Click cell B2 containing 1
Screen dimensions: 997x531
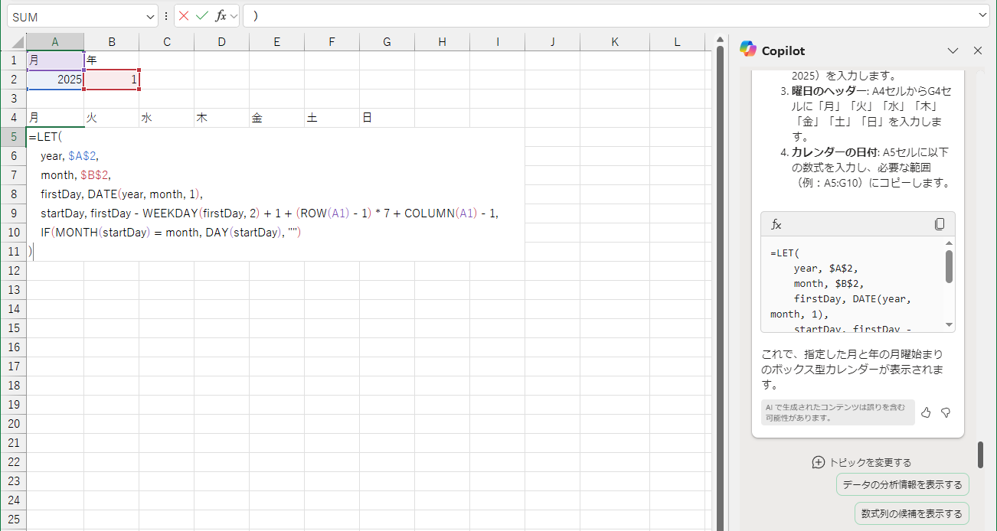112,80
